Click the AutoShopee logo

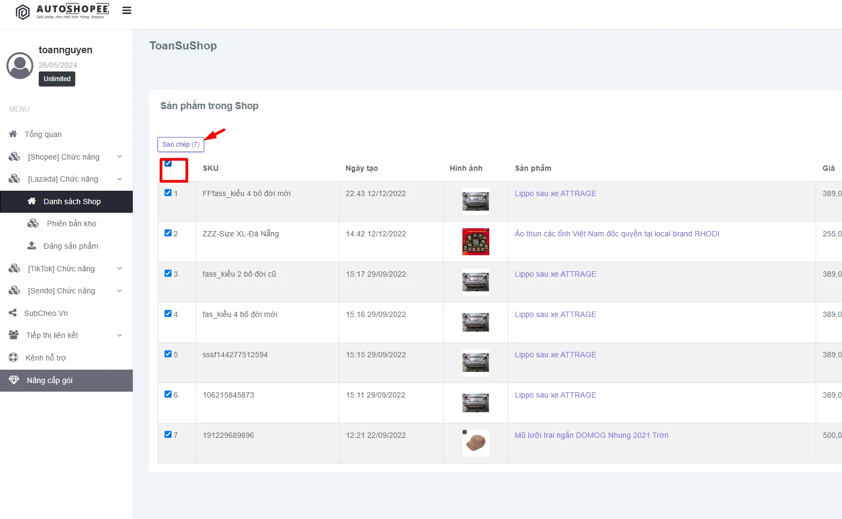click(x=62, y=11)
